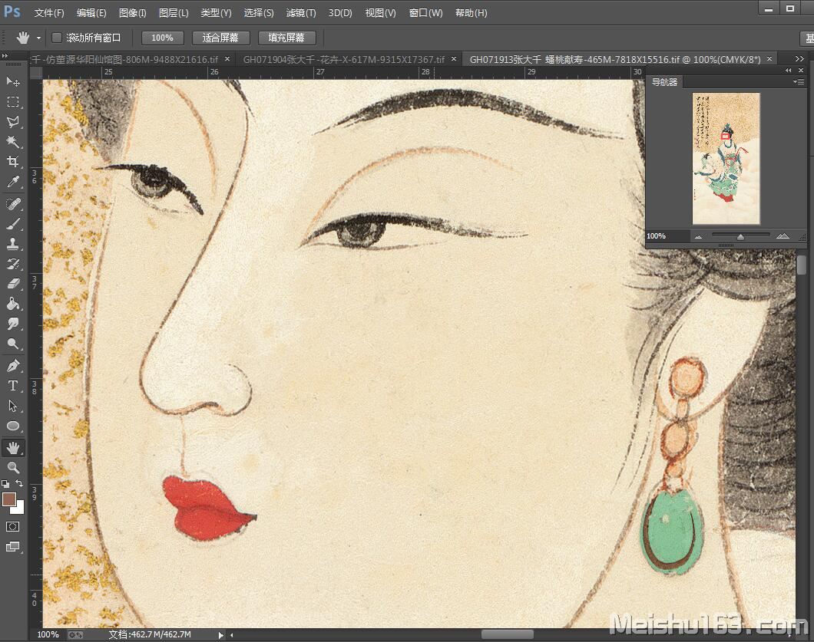Viewport: 814px width, 642px height.
Task: Enable 滚动所有窗口 checkbox
Action: pos(57,38)
